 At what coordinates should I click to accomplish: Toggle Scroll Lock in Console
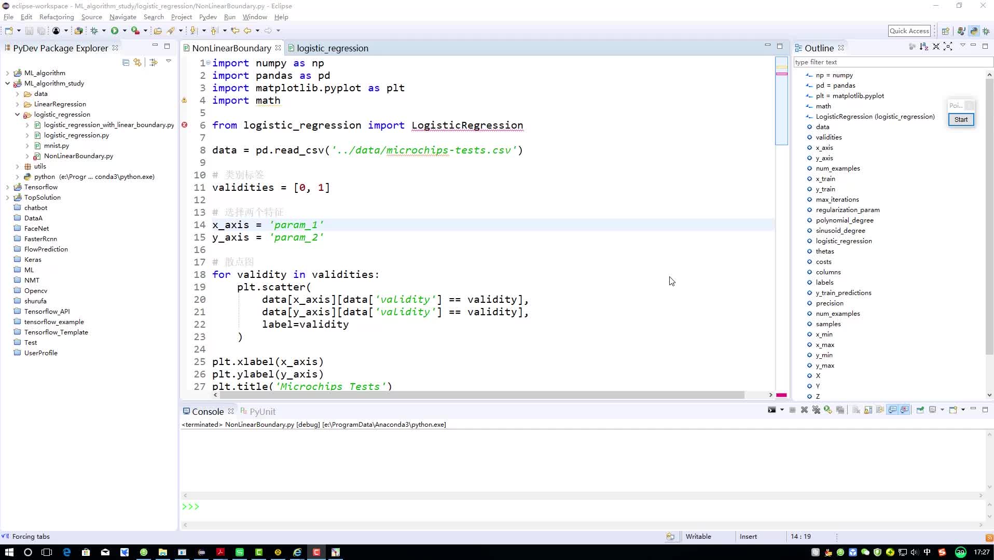click(x=868, y=410)
